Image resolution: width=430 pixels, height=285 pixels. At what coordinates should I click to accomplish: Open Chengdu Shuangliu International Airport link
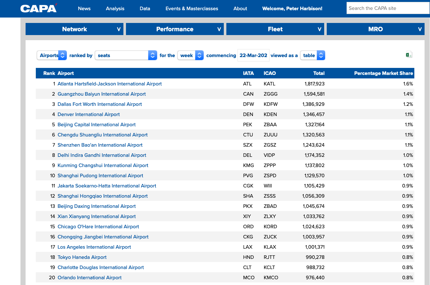tap(103, 135)
